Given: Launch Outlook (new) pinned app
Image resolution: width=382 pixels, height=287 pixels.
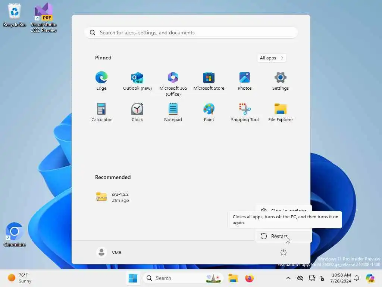Looking at the screenshot, I should (137, 81).
